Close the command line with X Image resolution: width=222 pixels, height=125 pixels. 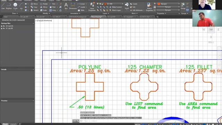tap(75, 121)
